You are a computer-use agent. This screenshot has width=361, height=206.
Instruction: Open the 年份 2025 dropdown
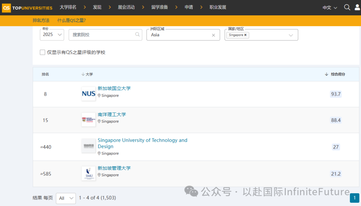[52, 34]
